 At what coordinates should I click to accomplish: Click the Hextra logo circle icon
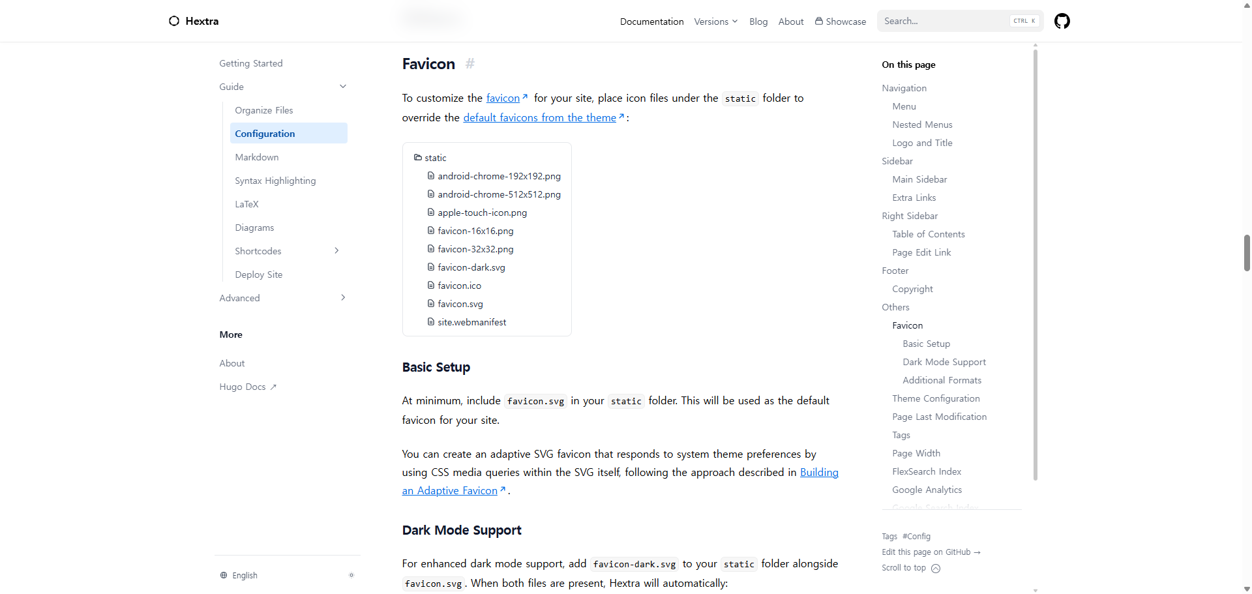tap(174, 21)
